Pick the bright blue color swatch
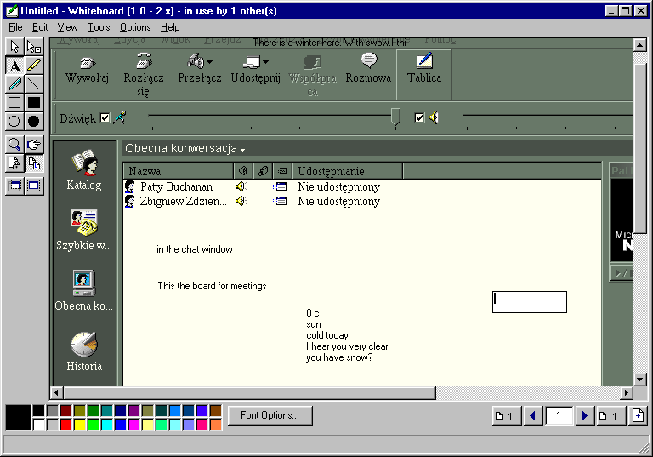The height and width of the screenshot is (457, 653). click(x=121, y=425)
